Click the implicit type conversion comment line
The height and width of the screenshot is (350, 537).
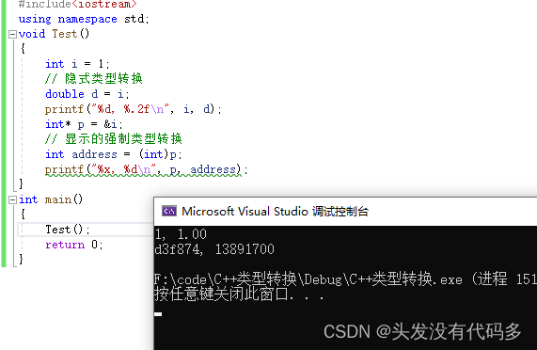click(x=94, y=79)
